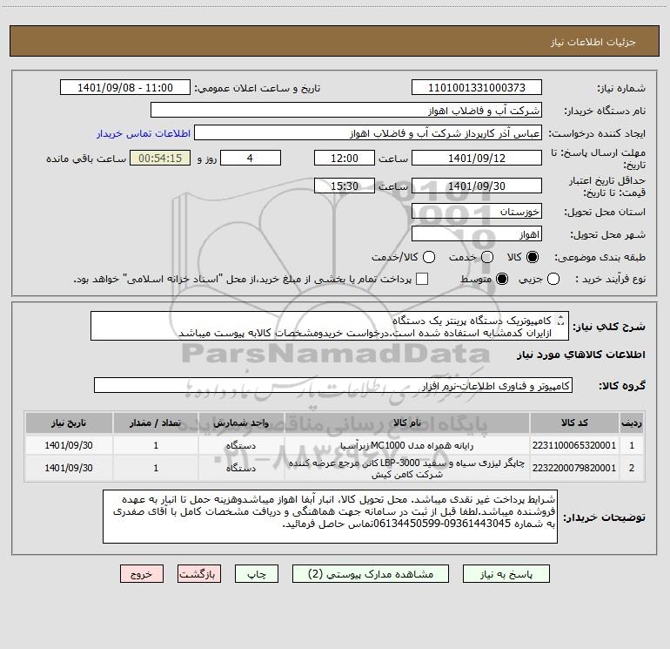Click the response time field 12:00
The height and width of the screenshot is (649, 670).
[x=345, y=158]
